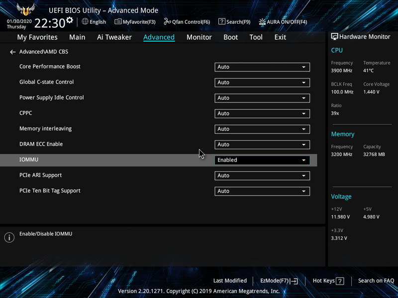
Task: Open MyFavorite(F3) list icon
Action: tap(118, 21)
